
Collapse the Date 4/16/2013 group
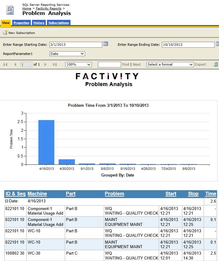pos(6,201)
